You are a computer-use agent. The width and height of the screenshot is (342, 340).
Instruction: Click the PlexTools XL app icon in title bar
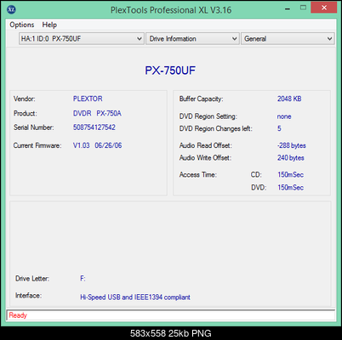[11, 9]
